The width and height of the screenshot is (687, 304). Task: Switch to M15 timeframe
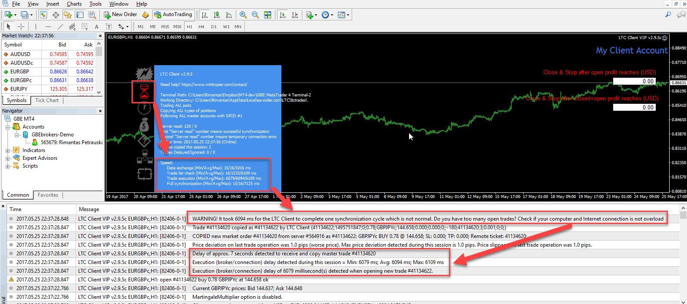point(165,26)
